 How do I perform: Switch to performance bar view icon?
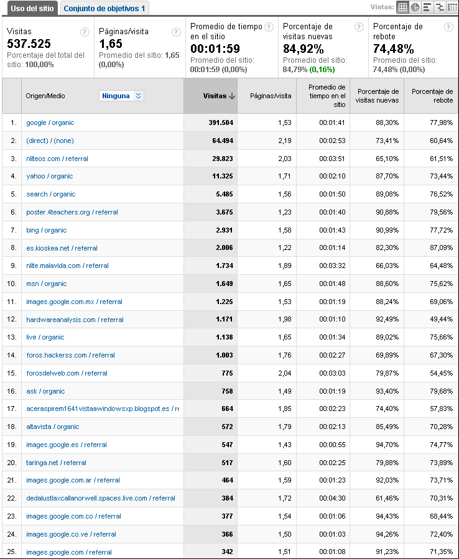coord(427,7)
